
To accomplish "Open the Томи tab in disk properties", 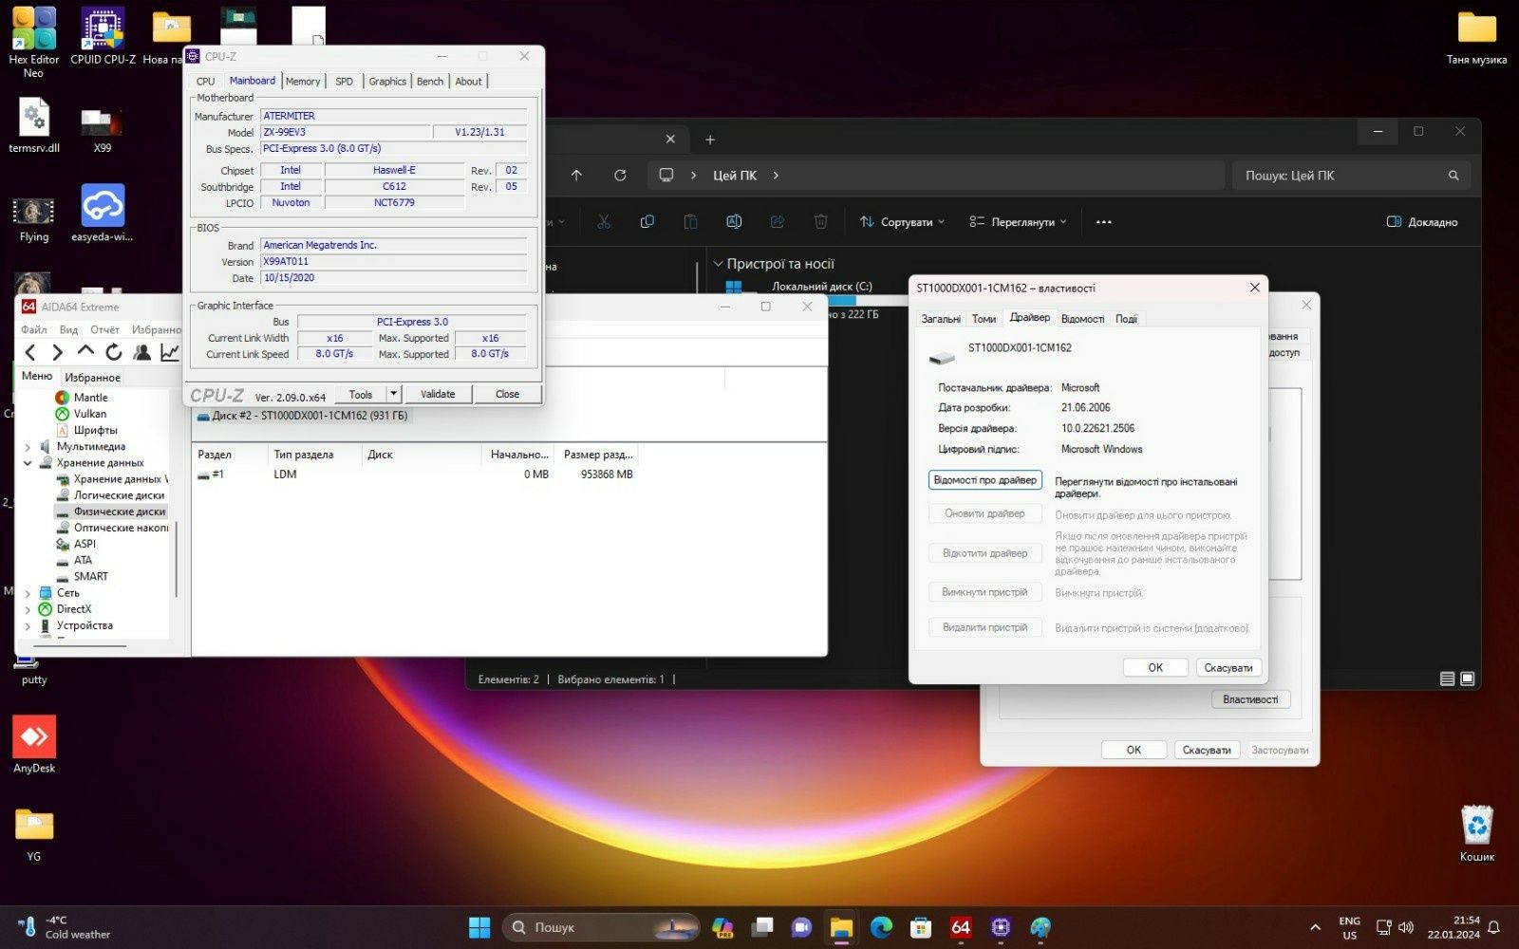I will 984,319.
